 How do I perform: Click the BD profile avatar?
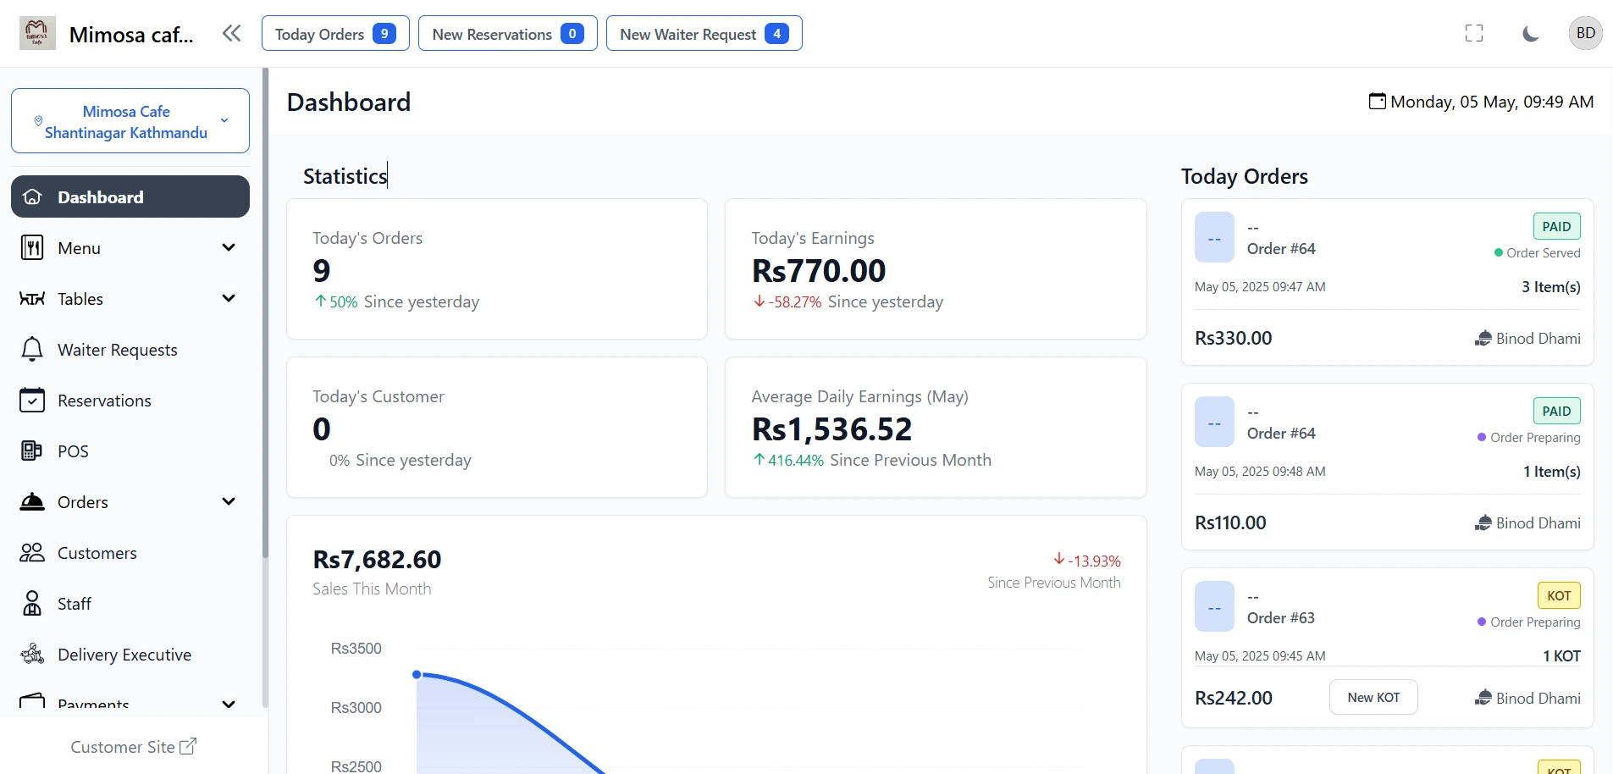(1585, 33)
